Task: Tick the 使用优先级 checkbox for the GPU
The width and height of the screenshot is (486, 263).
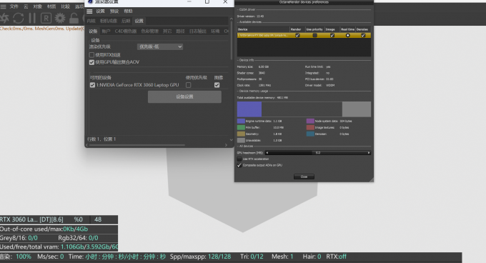Action: coord(189,85)
